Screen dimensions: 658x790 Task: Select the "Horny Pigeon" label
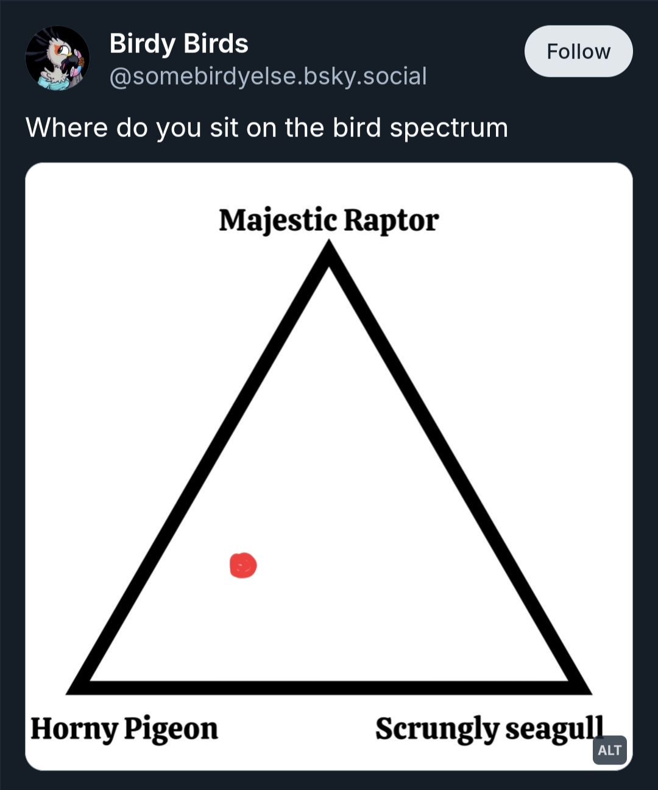point(124,728)
